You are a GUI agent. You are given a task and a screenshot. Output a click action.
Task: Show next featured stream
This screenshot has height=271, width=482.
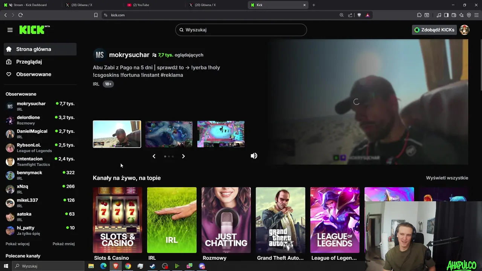183,156
